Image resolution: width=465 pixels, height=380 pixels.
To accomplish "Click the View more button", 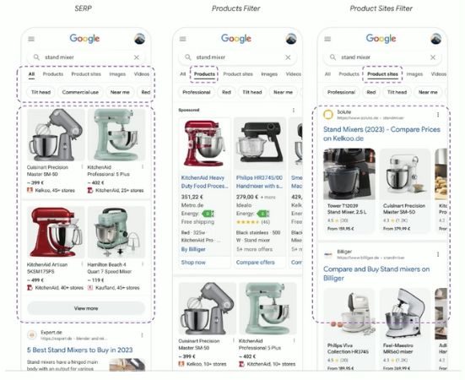I will pos(86,308).
